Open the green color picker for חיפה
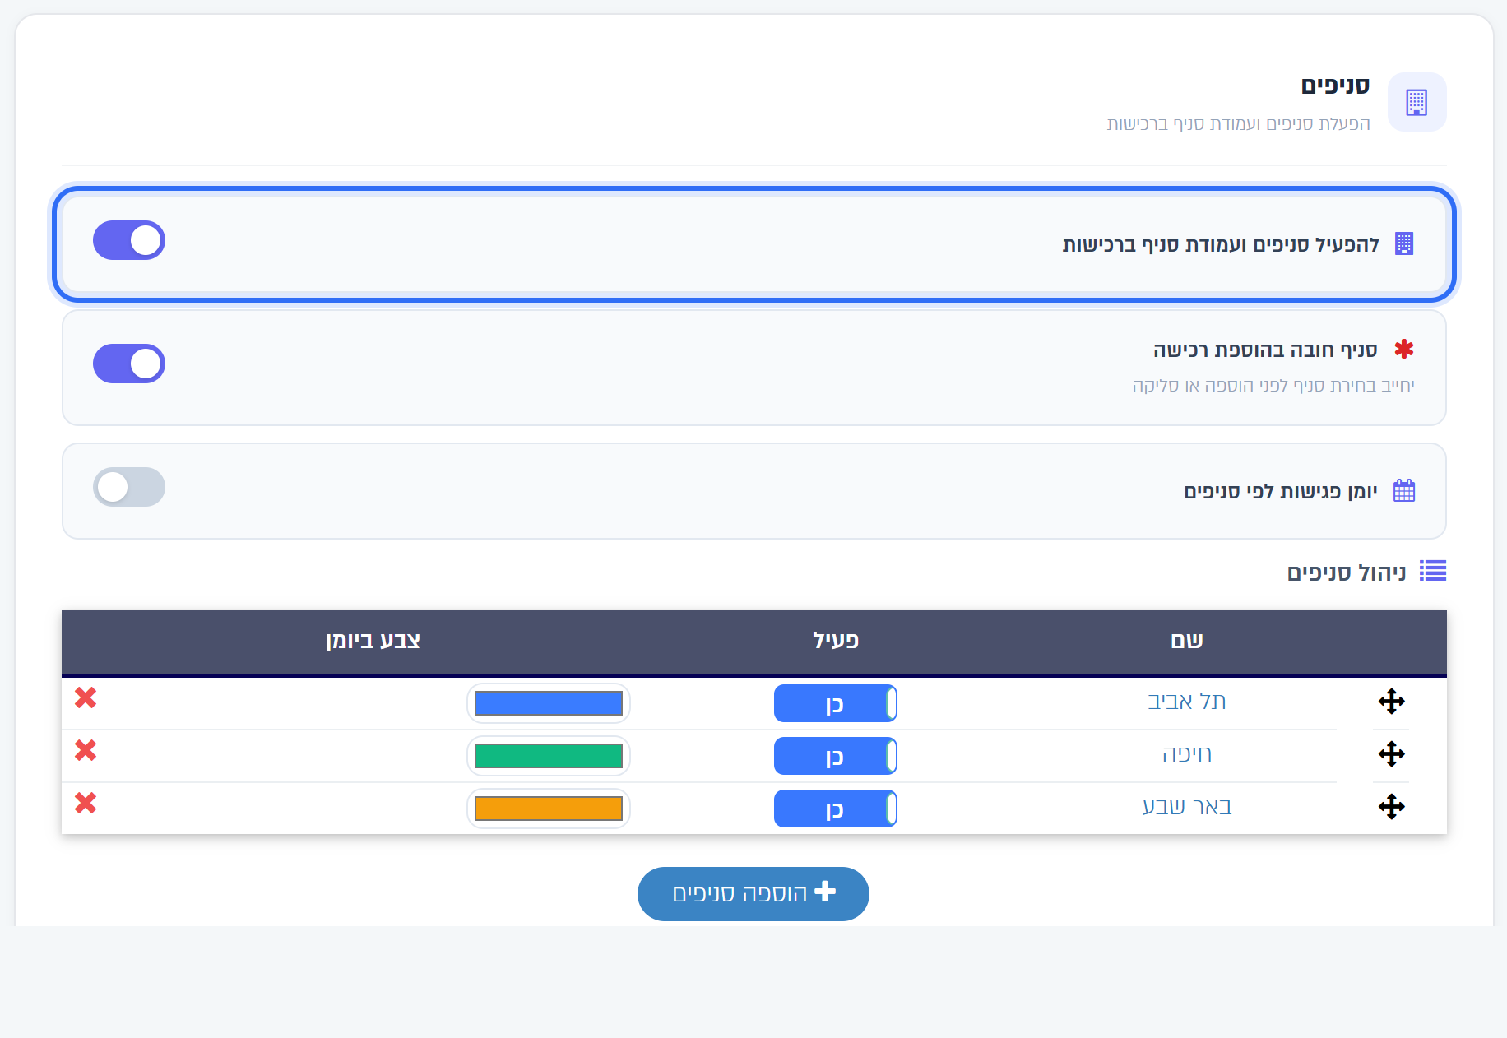The width and height of the screenshot is (1507, 1038). (x=549, y=756)
